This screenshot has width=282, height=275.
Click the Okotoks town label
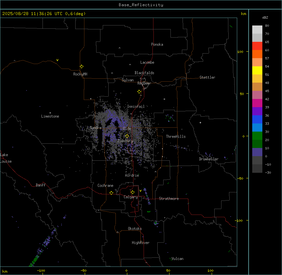point(135,229)
